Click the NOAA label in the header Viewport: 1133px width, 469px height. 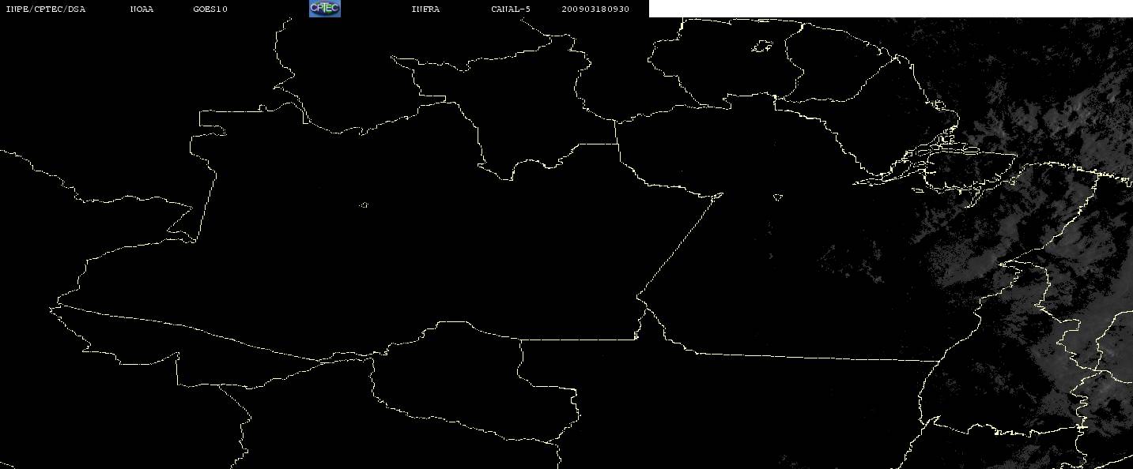[x=142, y=9]
